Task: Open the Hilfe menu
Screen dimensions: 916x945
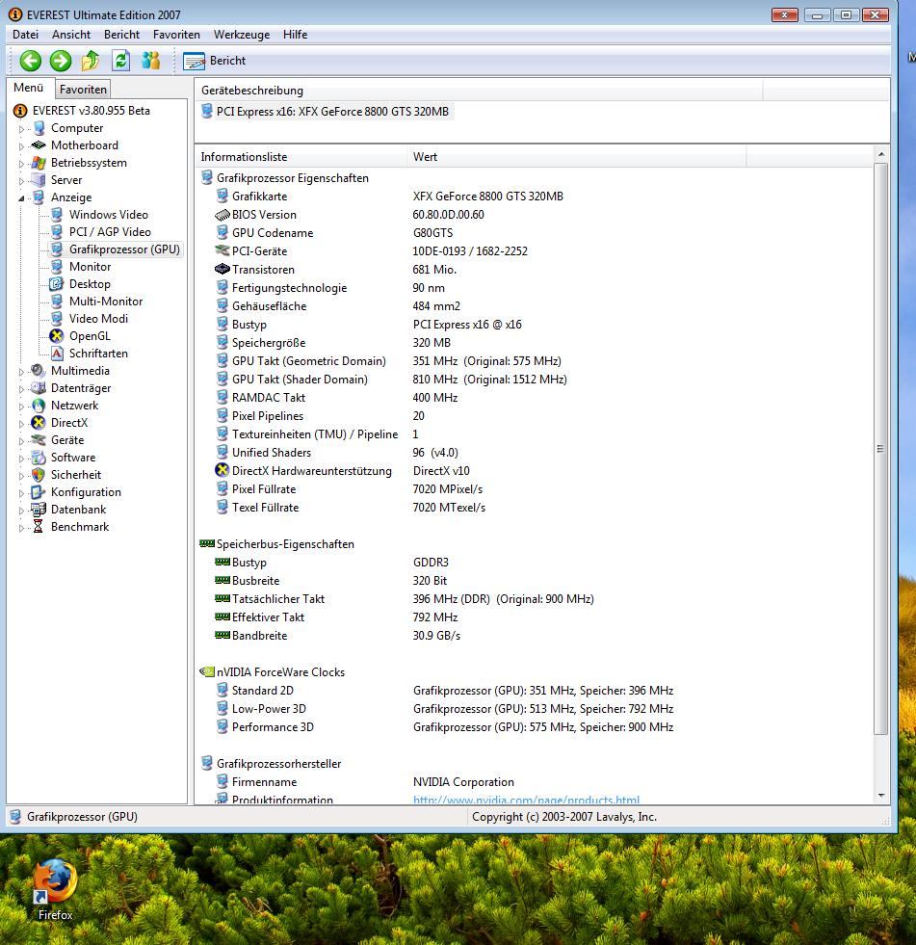Action: tap(296, 35)
